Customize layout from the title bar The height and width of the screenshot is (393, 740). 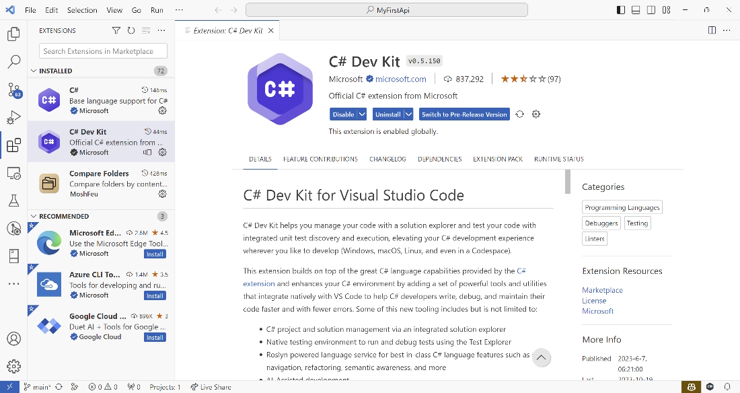pos(667,10)
